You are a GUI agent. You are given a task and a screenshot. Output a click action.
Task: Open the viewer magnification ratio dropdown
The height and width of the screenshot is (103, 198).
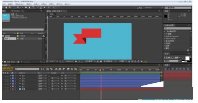tap(53, 62)
